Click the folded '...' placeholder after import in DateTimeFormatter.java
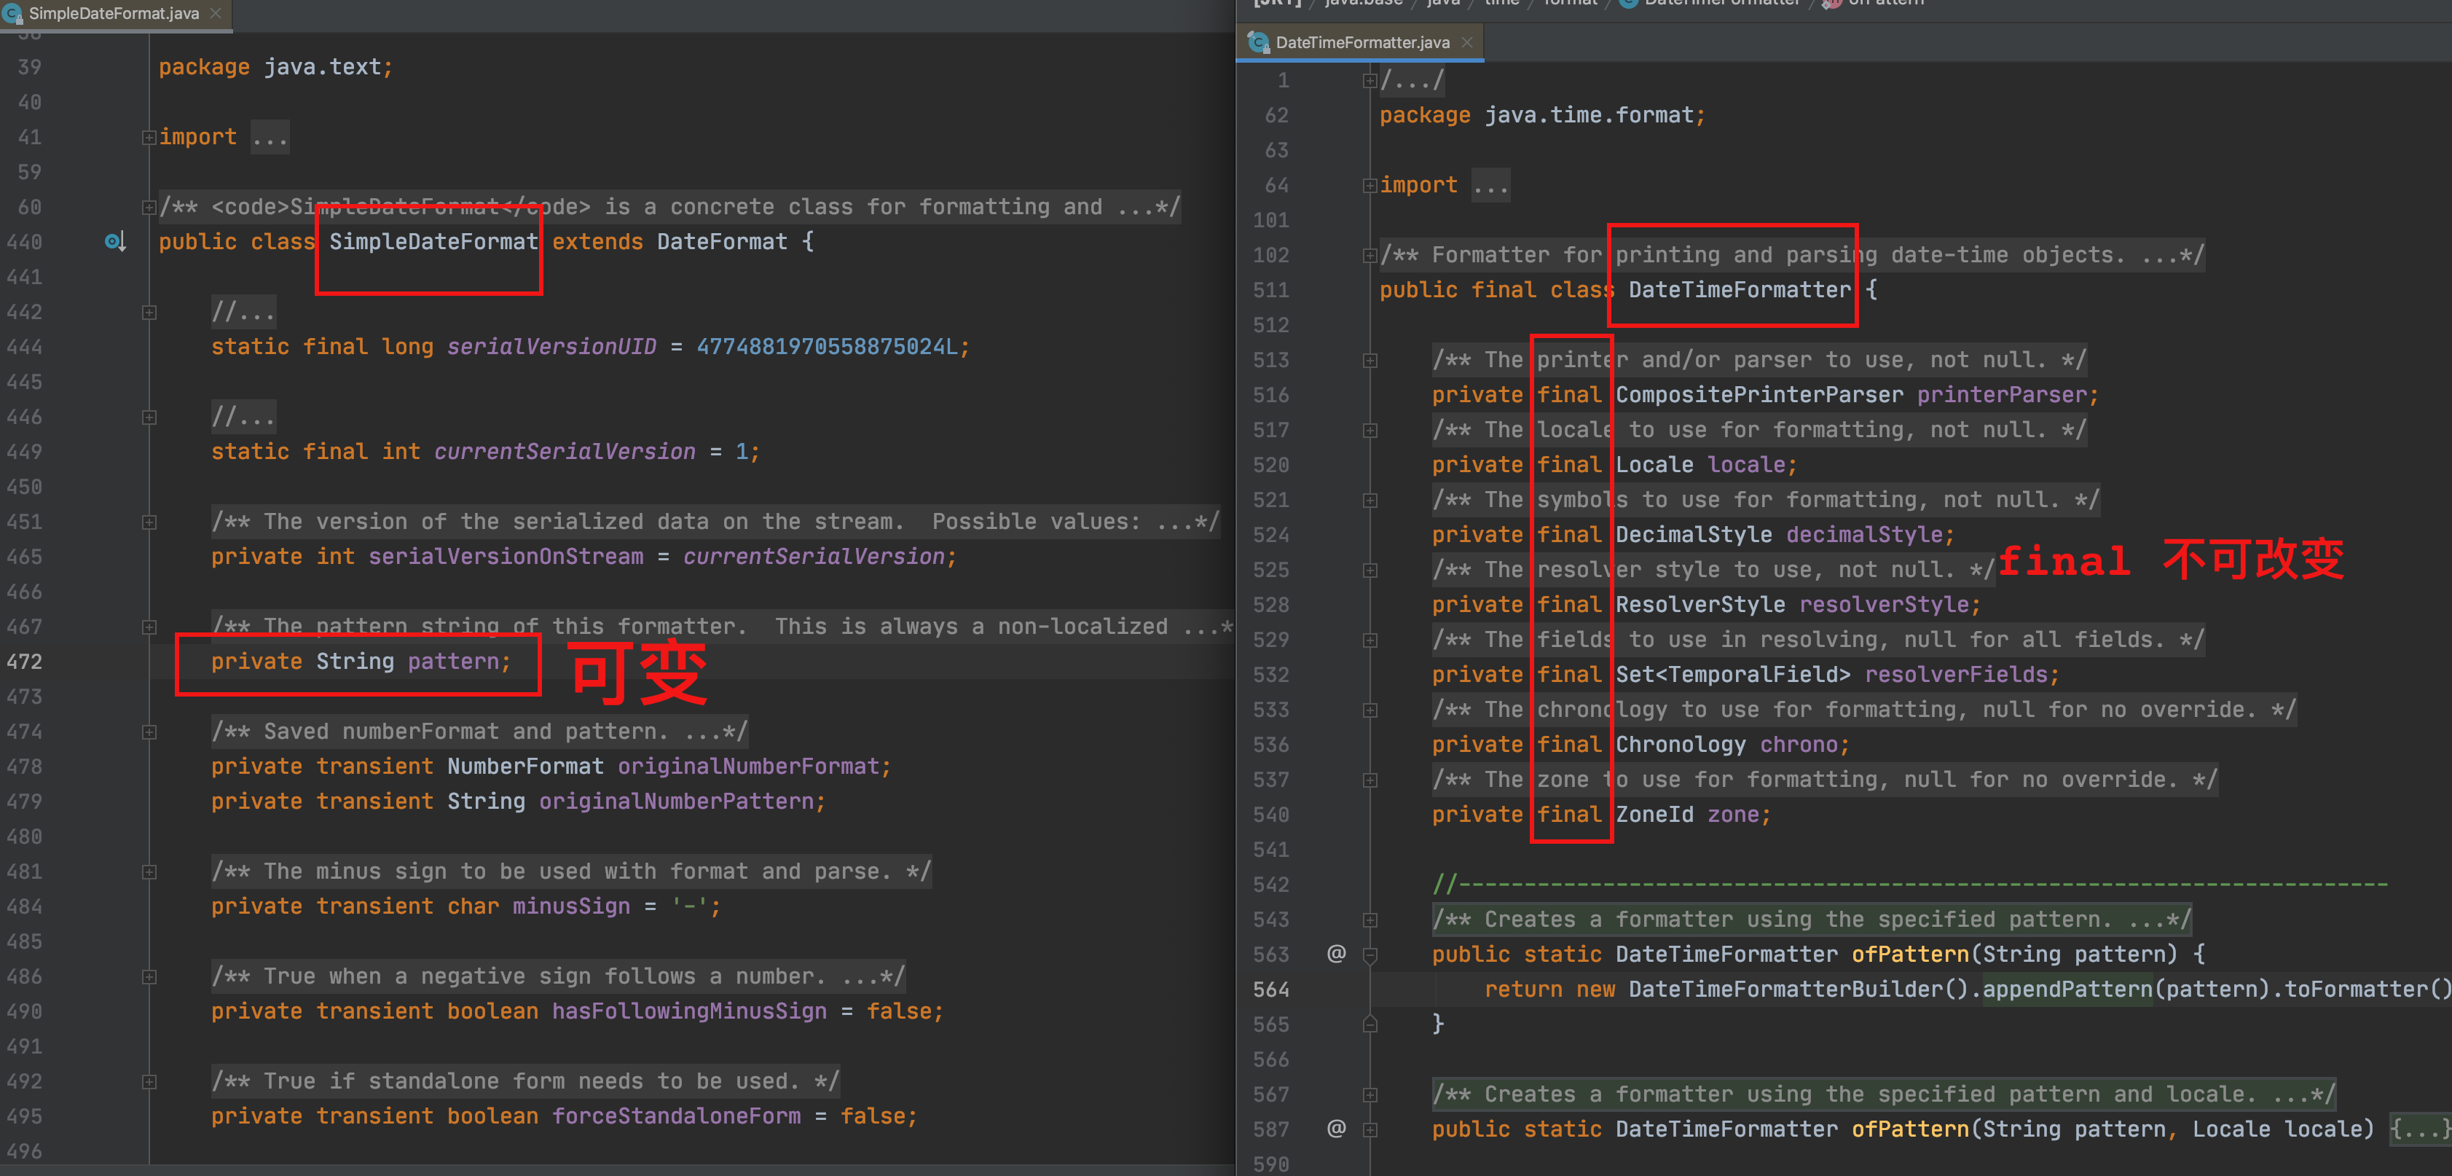2452x1176 pixels. (1490, 185)
